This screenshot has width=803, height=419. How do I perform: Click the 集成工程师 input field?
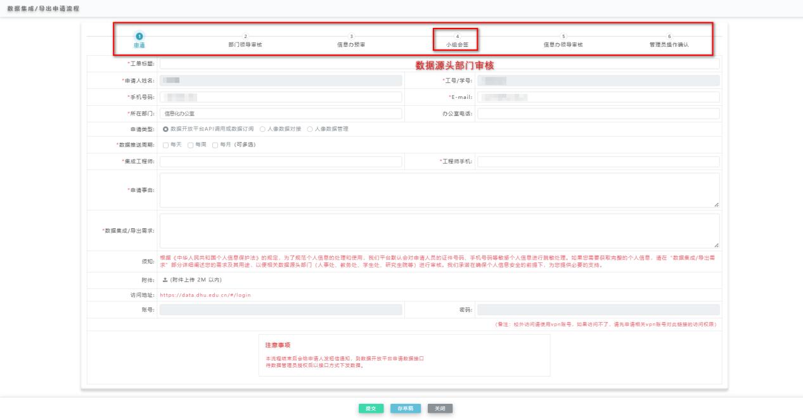(281, 162)
